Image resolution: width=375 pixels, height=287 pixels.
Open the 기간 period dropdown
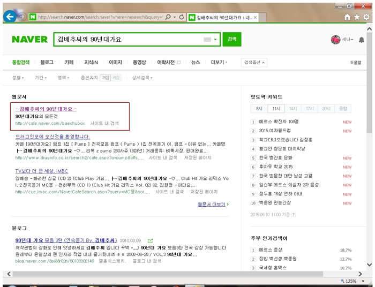[41, 78]
